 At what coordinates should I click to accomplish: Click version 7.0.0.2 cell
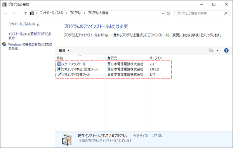pyautogui.click(x=154, y=69)
